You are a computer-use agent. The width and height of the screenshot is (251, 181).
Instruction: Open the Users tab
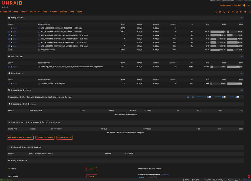(x=33, y=12)
